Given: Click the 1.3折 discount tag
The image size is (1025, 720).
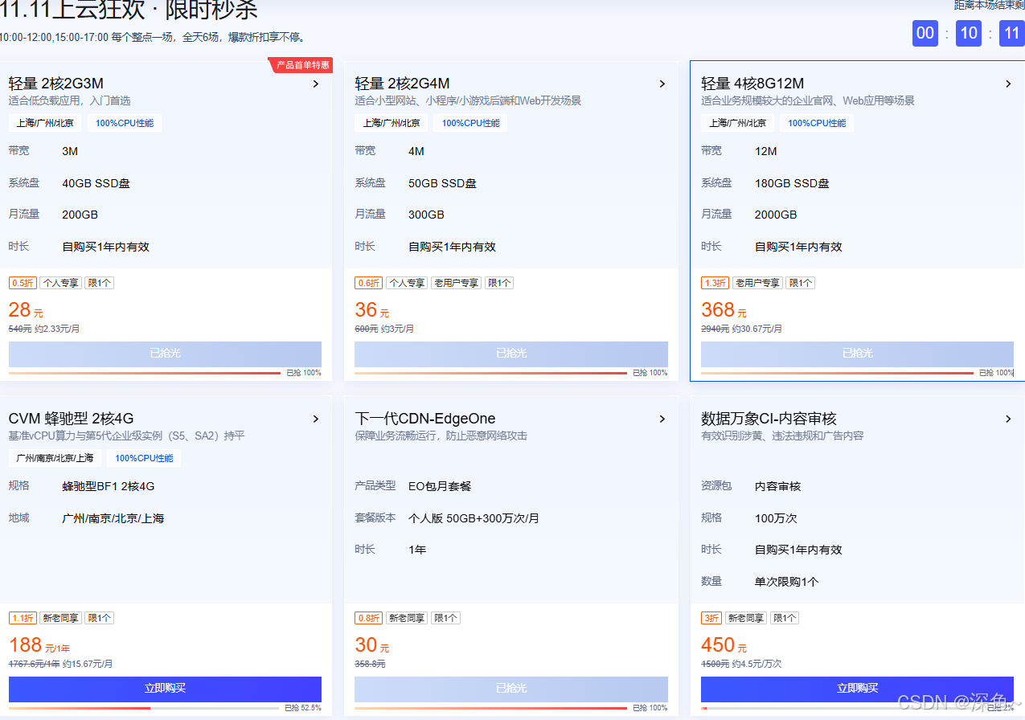Looking at the screenshot, I should point(715,283).
